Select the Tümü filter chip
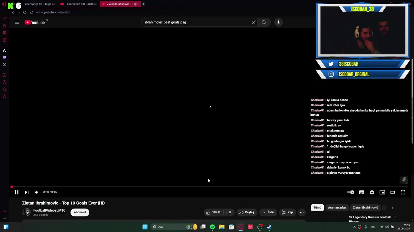Viewport: 414px width, 232px height. (x=317, y=208)
